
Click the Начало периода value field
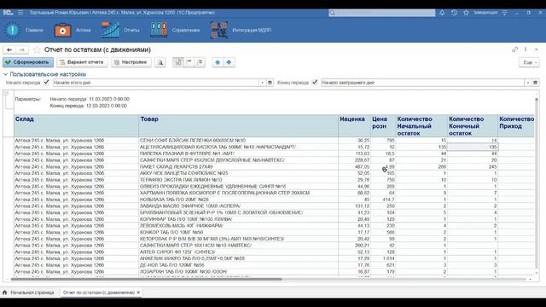[155, 83]
